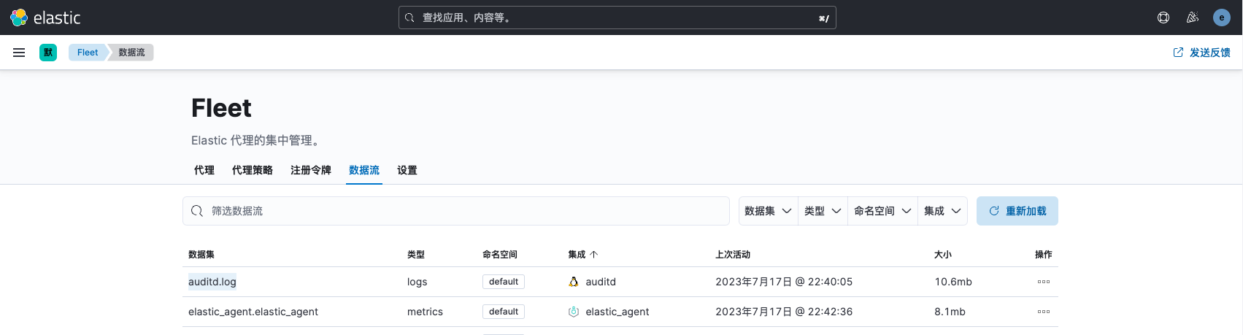This screenshot has width=1243, height=335.
Task: Click the 重新加载 button
Action: coord(1017,211)
